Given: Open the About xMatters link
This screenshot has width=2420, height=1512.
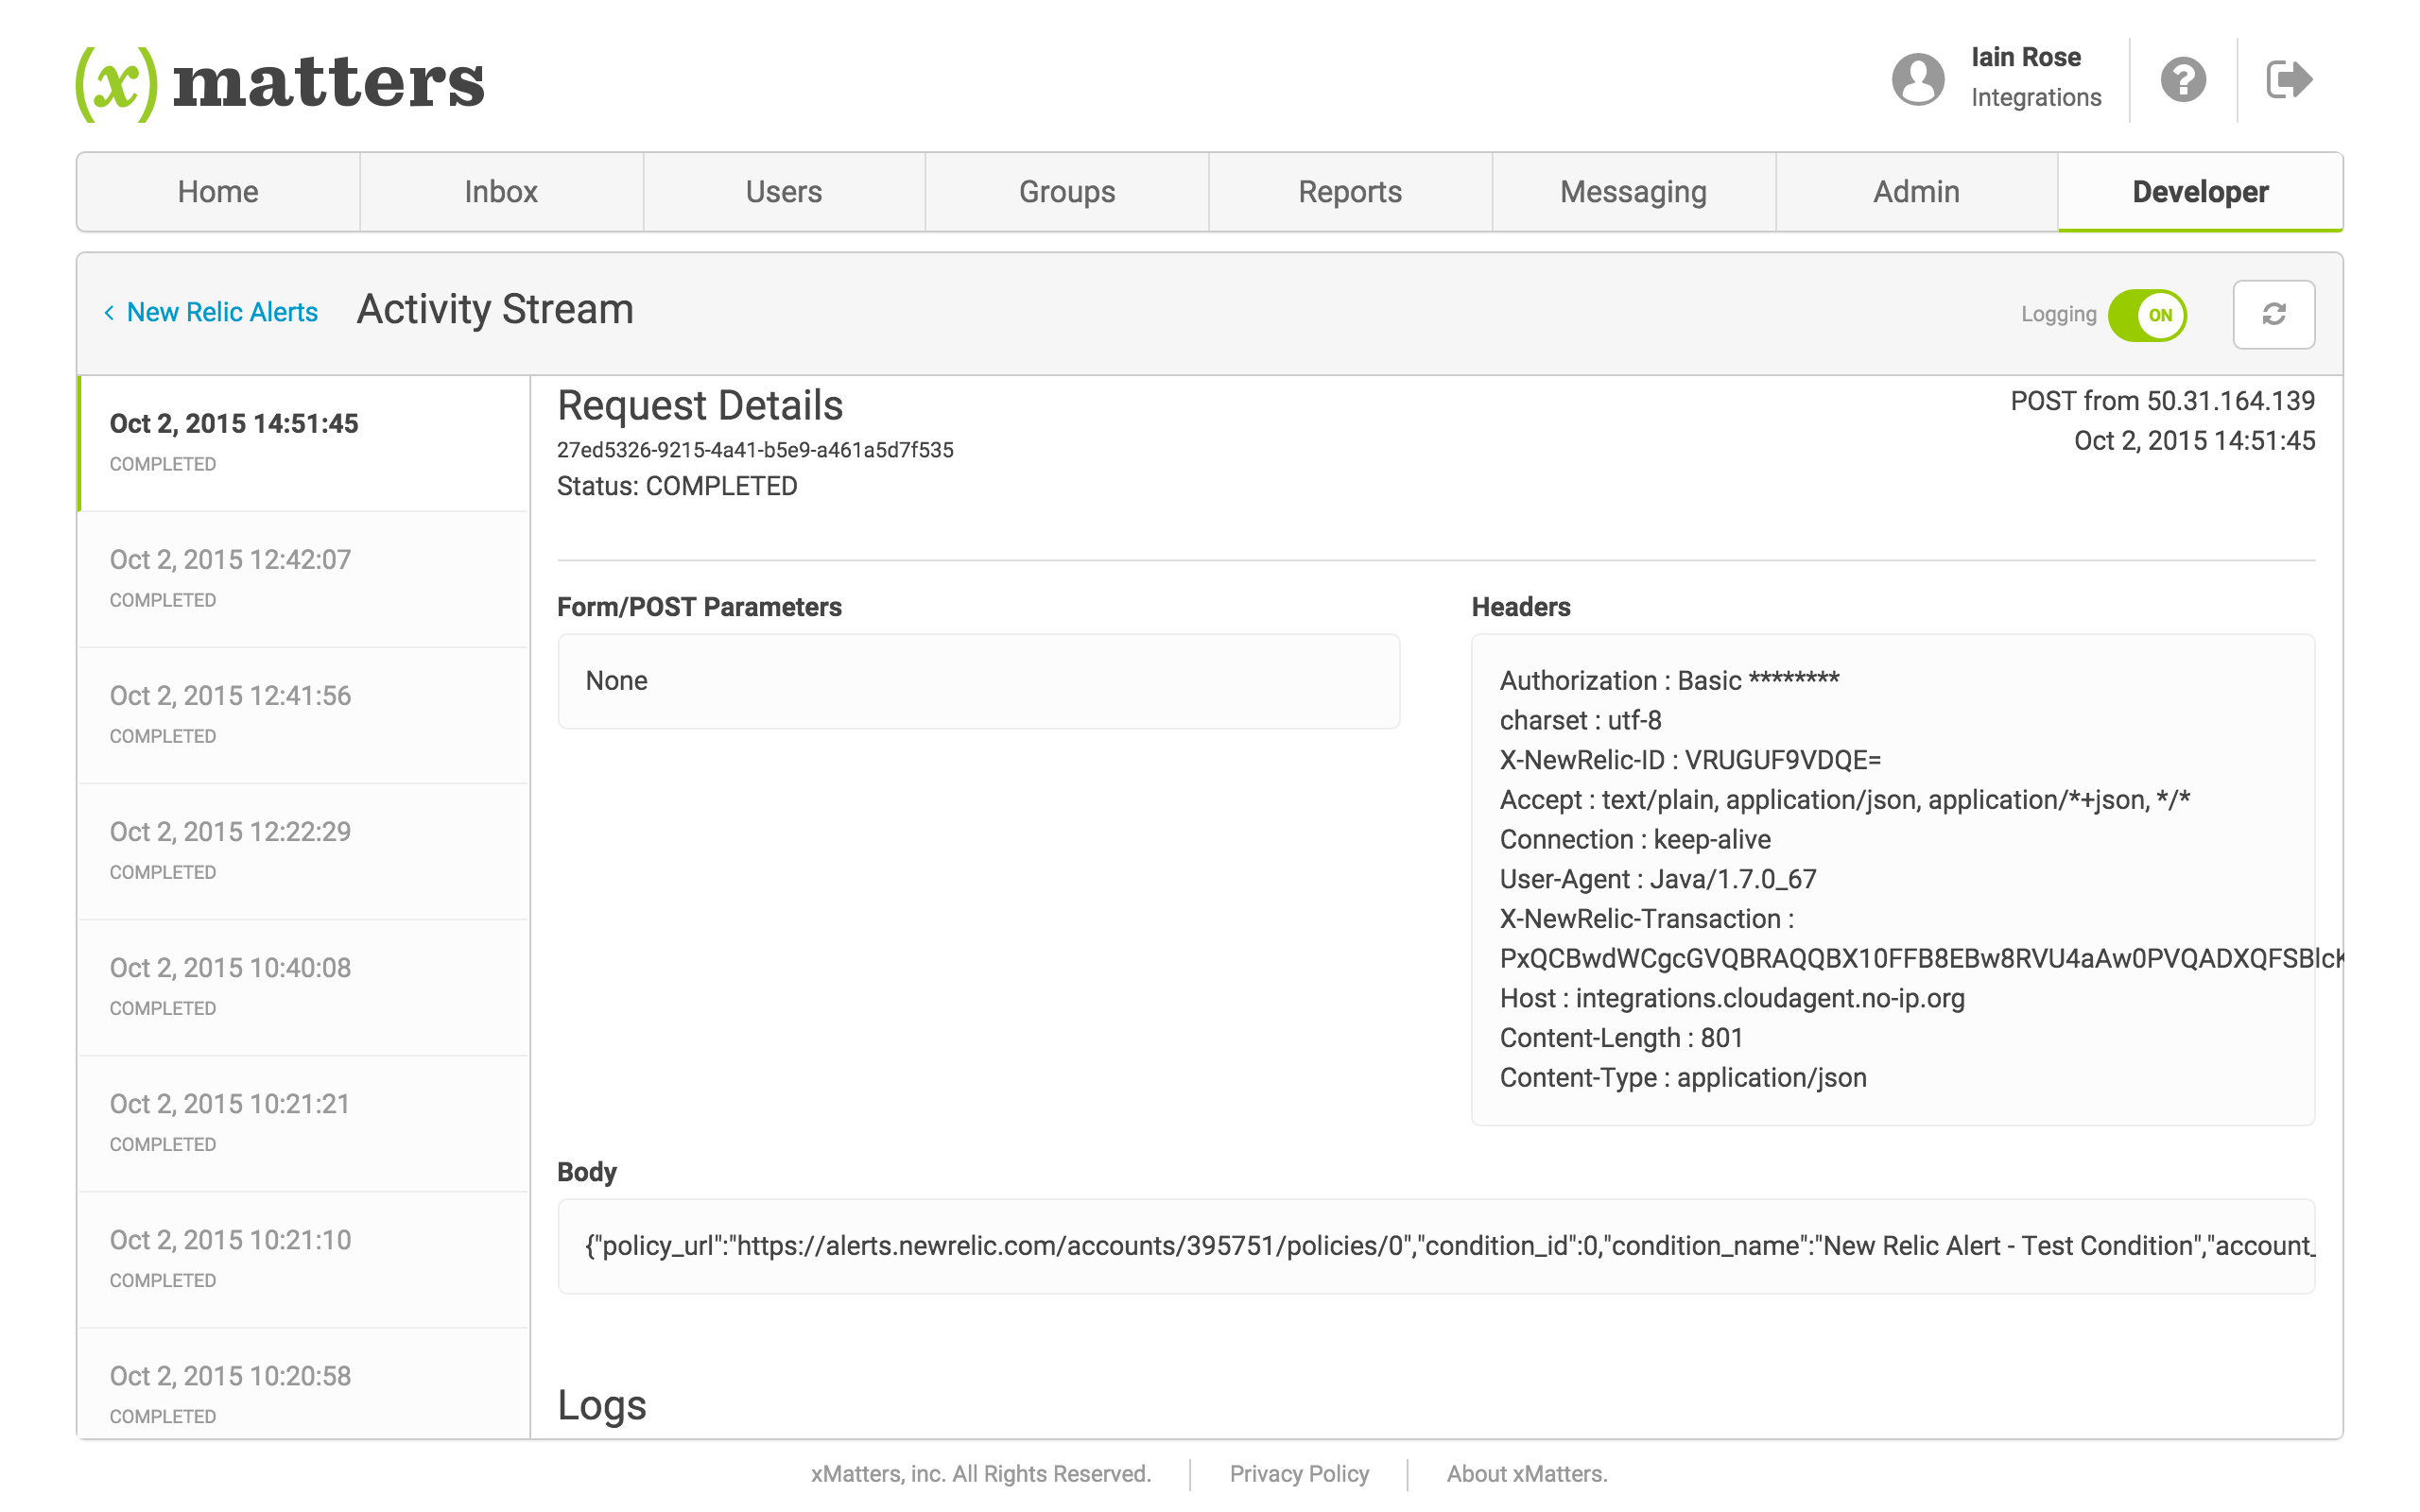Looking at the screenshot, I should coord(1526,1474).
